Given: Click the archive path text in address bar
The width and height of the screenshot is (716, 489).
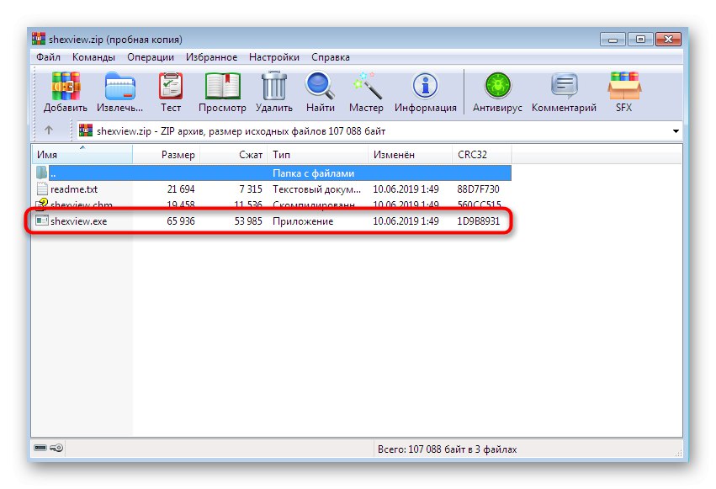Looking at the screenshot, I should tap(241, 131).
